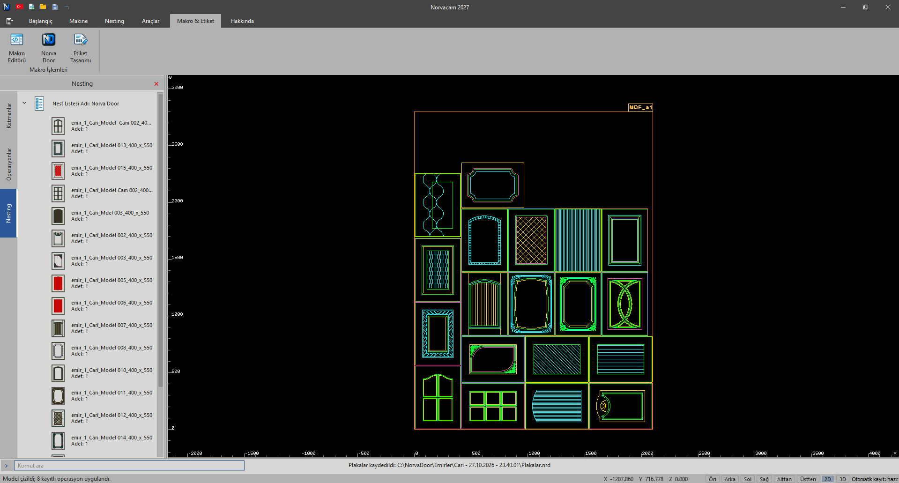Click the Komut ara command search field
The image size is (899, 483).
129,465
